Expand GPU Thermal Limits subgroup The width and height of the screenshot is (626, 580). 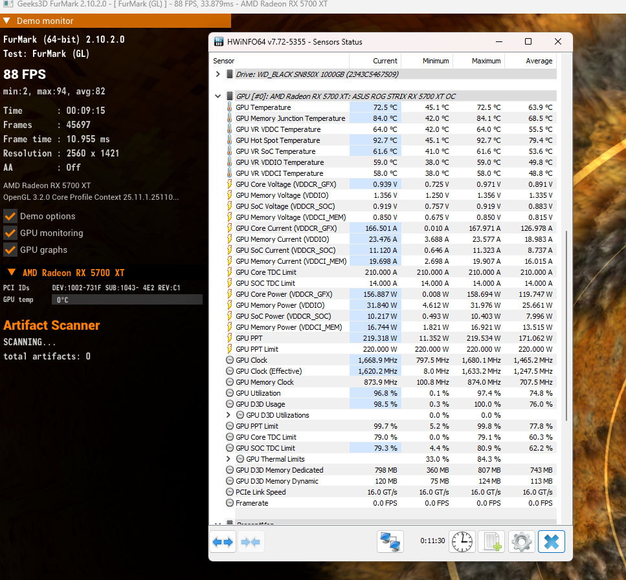pos(229,458)
